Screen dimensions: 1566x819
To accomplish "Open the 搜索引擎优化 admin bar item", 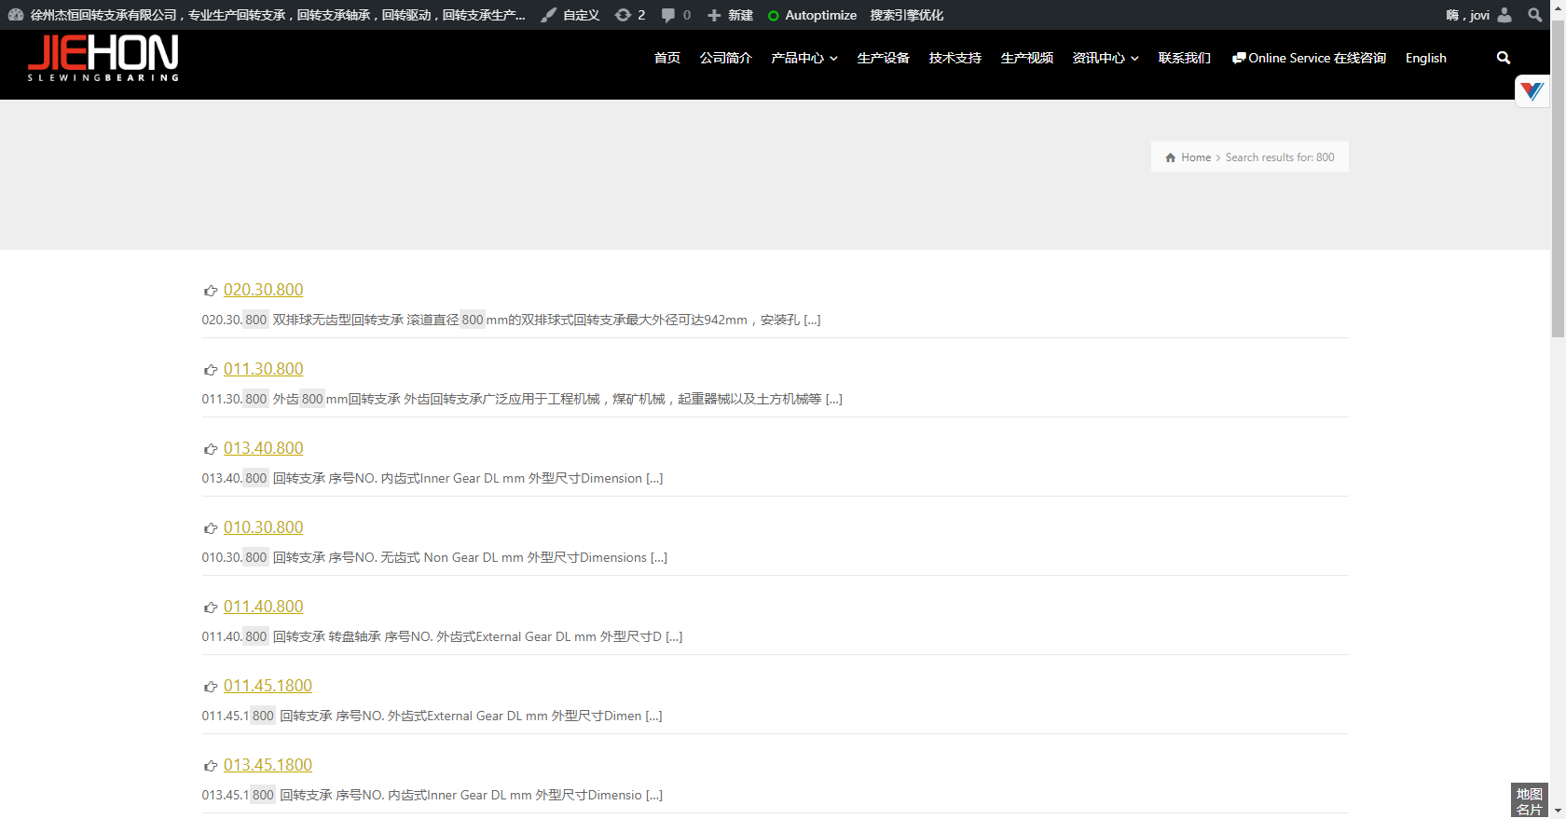I will click(907, 15).
